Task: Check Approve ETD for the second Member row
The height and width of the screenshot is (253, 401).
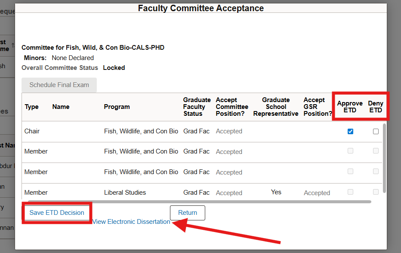Action: [x=350, y=172]
